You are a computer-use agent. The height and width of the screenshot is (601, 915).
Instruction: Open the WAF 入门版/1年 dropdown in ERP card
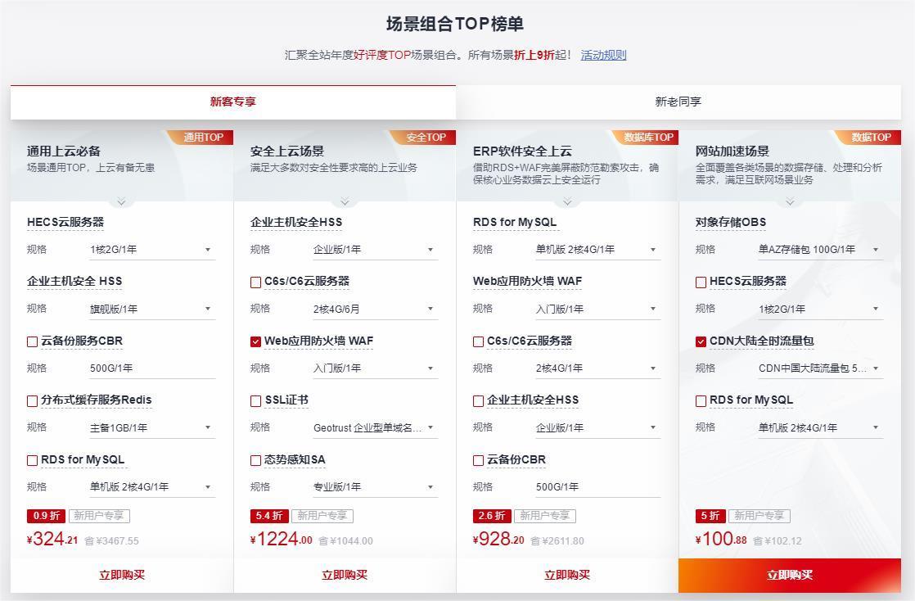(597, 309)
